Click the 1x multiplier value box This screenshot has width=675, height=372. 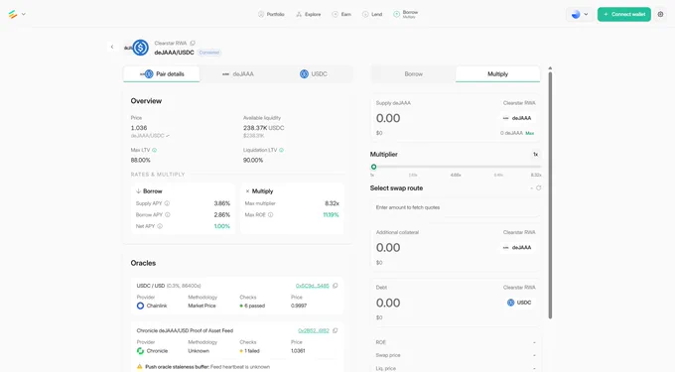[x=535, y=155]
